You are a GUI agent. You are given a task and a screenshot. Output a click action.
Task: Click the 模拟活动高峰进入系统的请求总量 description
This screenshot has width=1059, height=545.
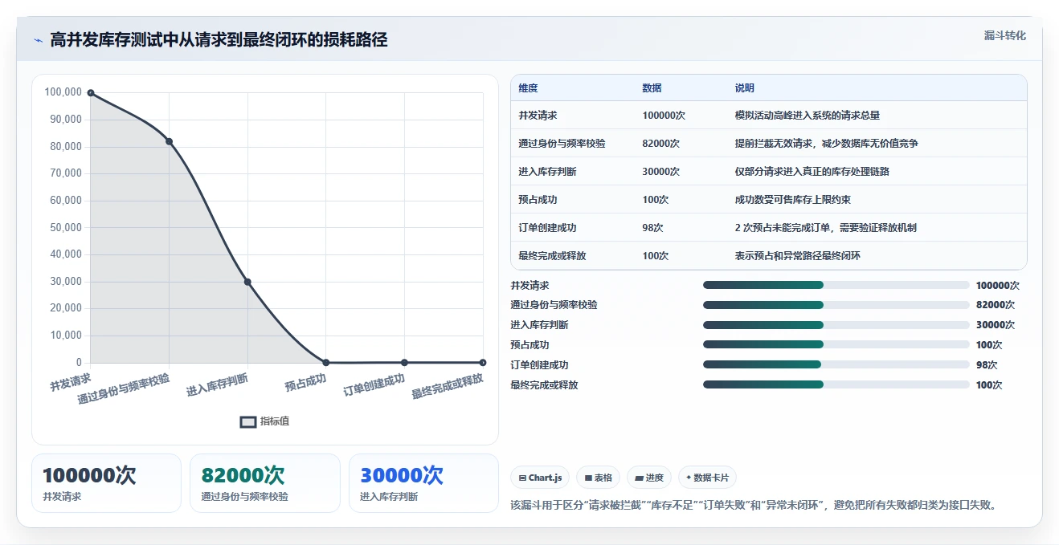807,116
